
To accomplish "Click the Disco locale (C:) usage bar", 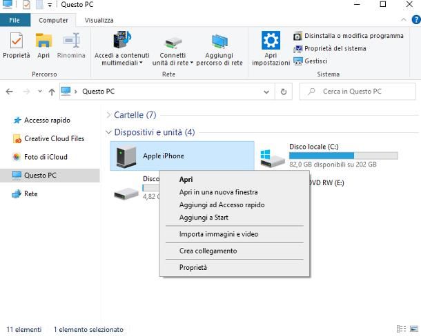I will (x=344, y=156).
